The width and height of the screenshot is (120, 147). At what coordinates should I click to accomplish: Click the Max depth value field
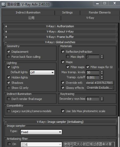[x=93, y=57]
